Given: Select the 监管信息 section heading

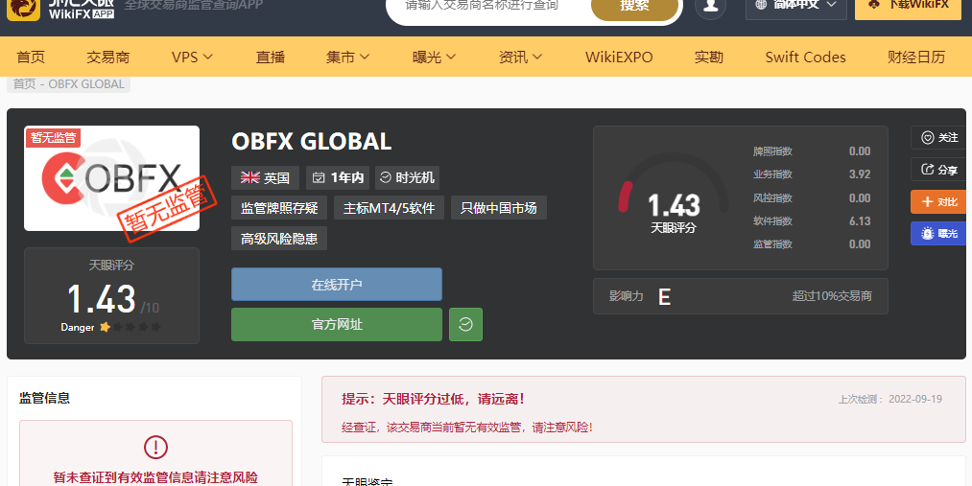Looking at the screenshot, I should coord(45,398).
